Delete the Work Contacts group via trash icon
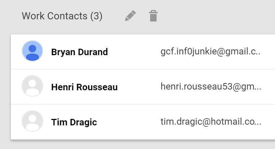Viewport: 275px width, 149px height. [153, 16]
